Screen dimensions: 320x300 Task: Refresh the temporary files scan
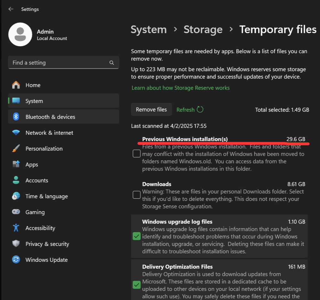tap(190, 110)
